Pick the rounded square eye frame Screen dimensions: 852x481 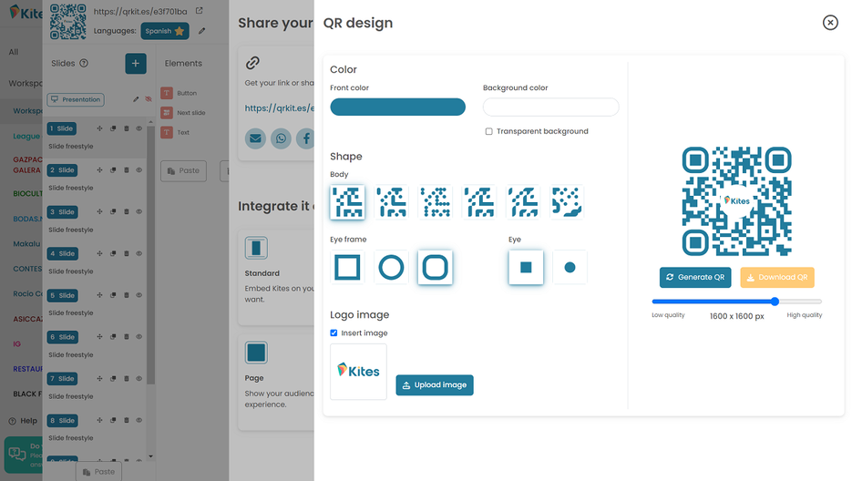click(x=435, y=267)
